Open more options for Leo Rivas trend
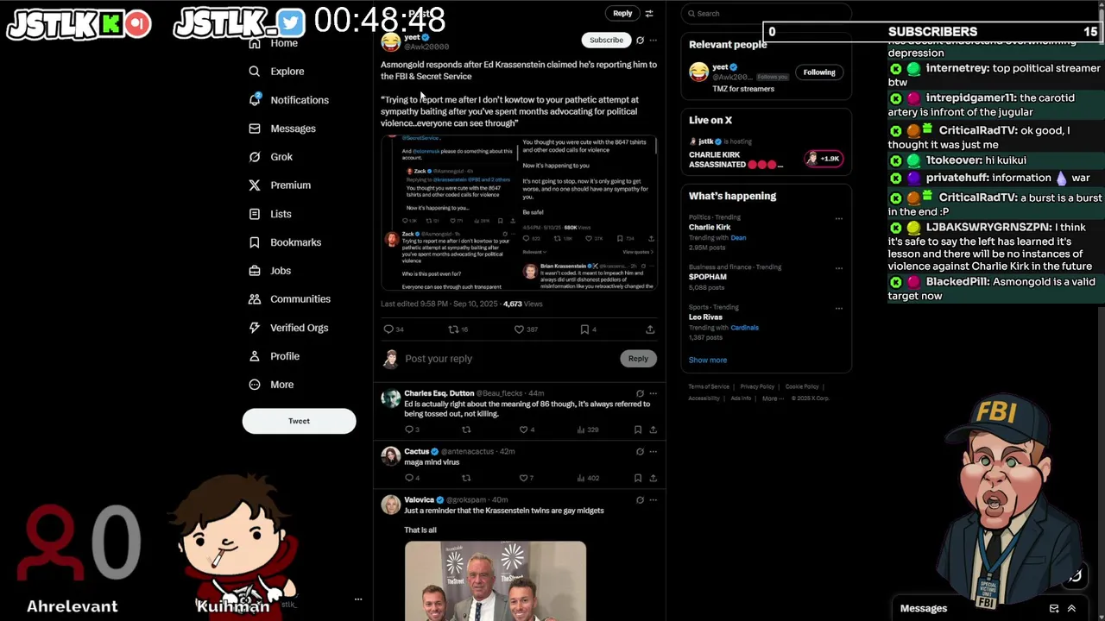Image resolution: width=1105 pixels, height=621 pixels. tap(838, 308)
